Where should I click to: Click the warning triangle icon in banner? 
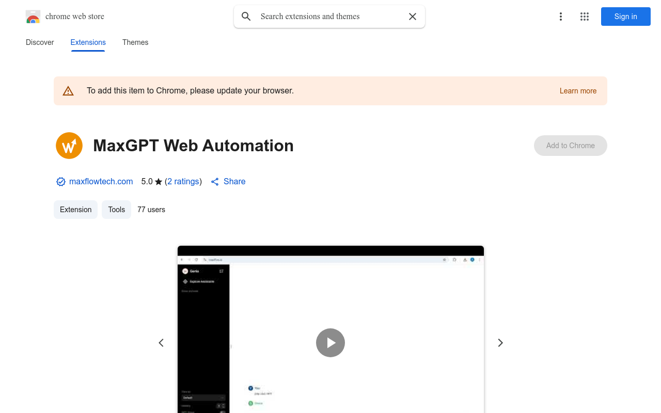tap(68, 91)
